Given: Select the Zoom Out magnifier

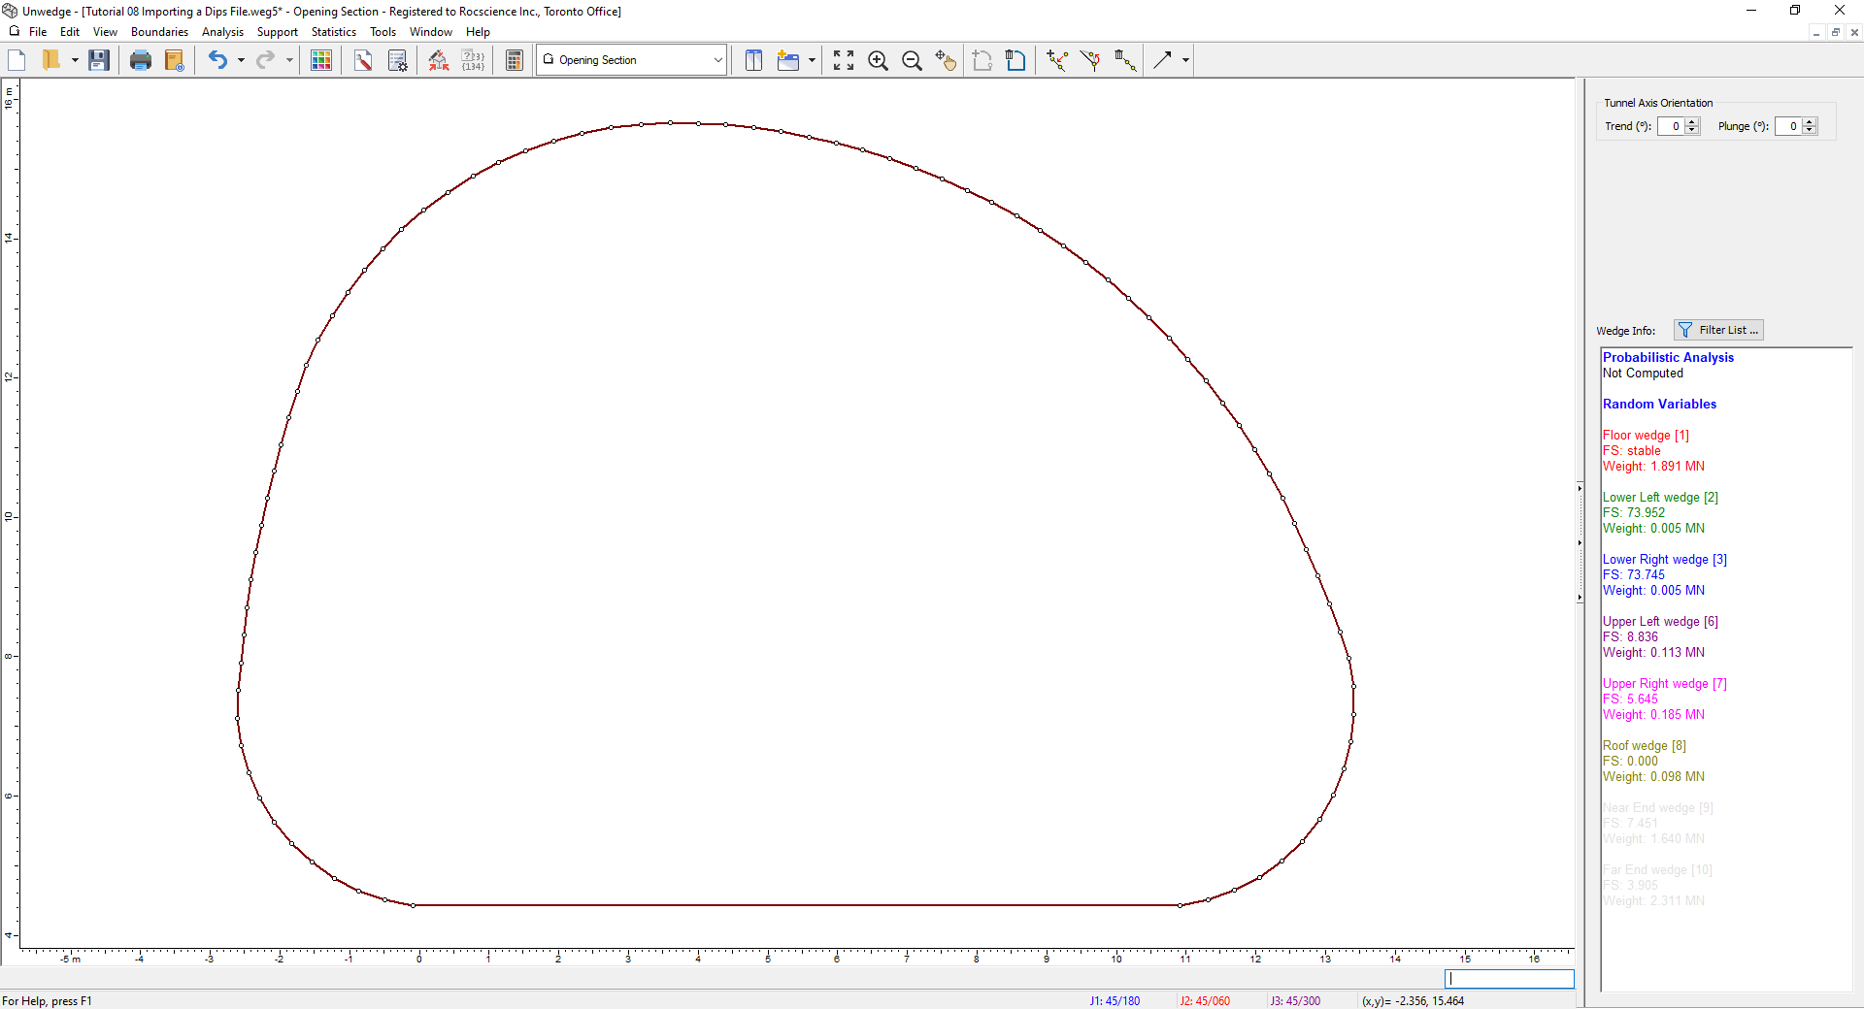Looking at the screenshot, I should pyautogui.click(x=912, y=60).
